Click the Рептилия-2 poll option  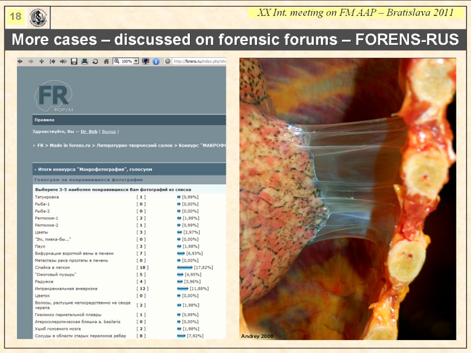[46, 225]
